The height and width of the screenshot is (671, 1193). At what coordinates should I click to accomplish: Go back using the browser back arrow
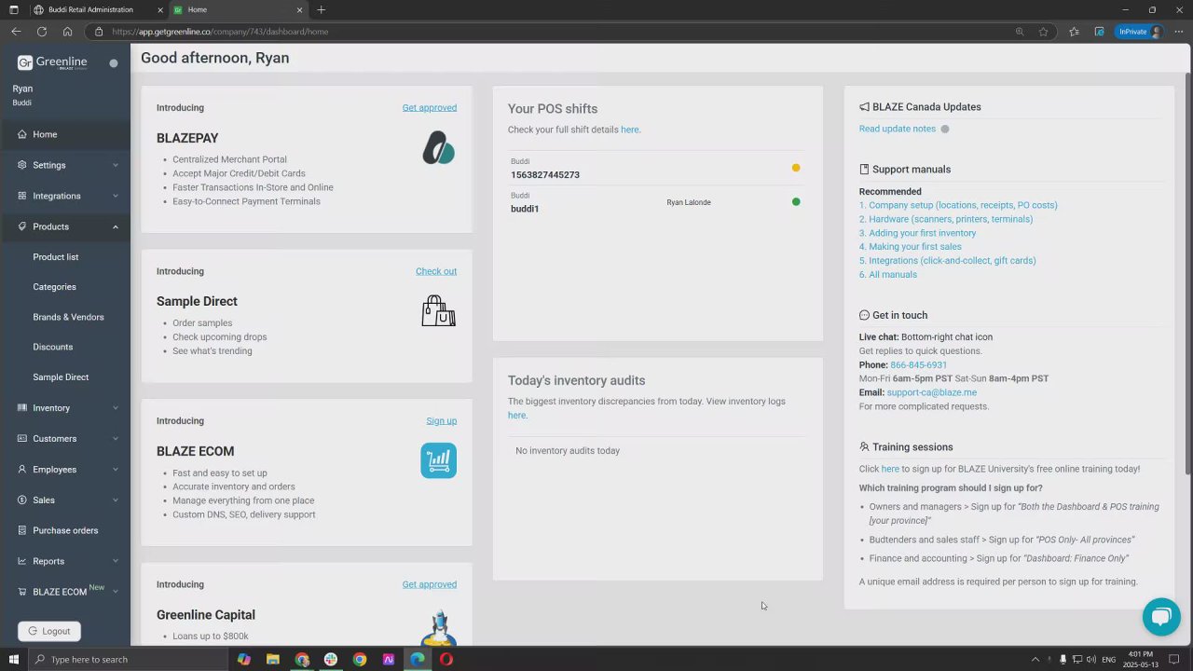[x=16, y=32]
